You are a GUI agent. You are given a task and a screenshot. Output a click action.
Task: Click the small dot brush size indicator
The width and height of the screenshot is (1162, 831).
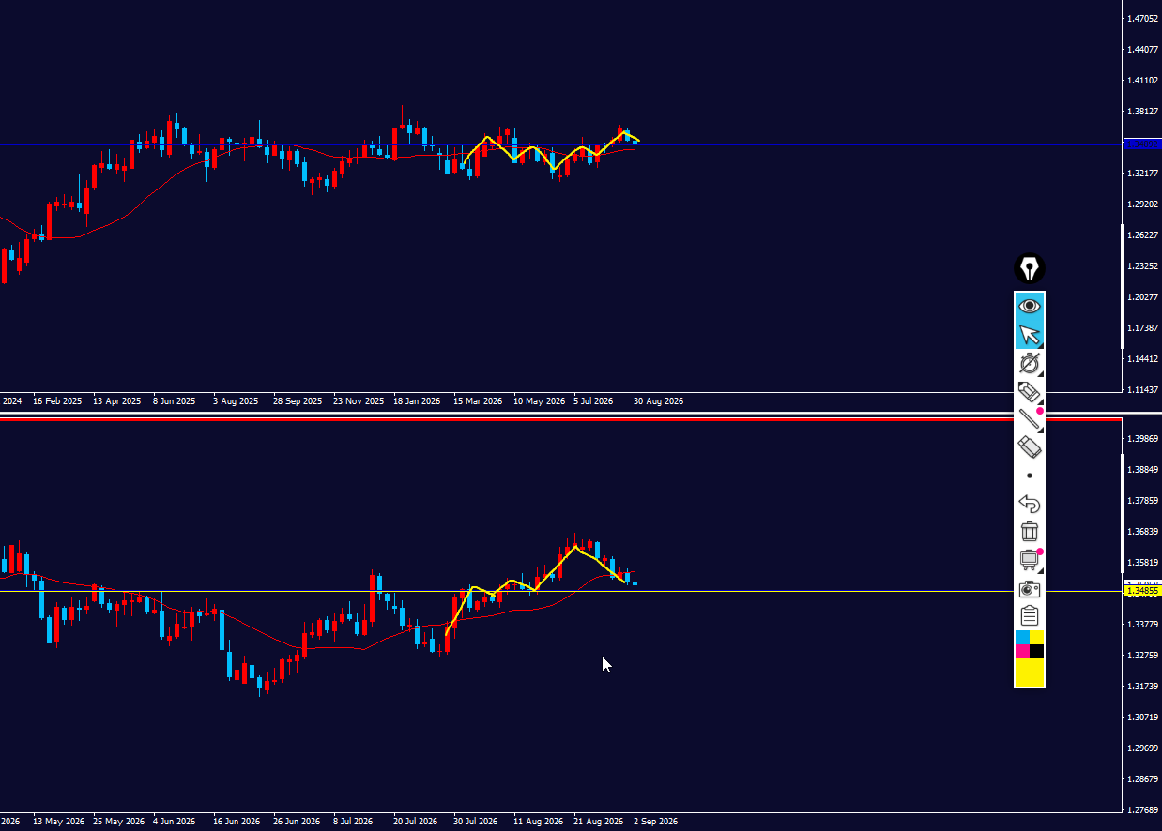1030,476
